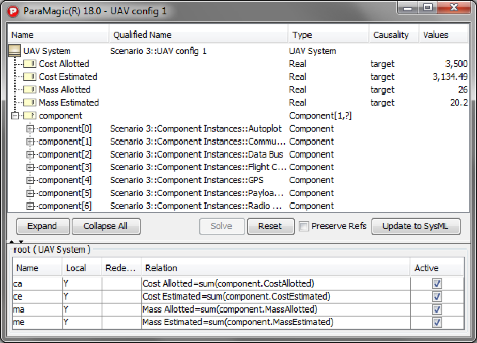Expand the component[0] Autoplot node

point(29,128)
